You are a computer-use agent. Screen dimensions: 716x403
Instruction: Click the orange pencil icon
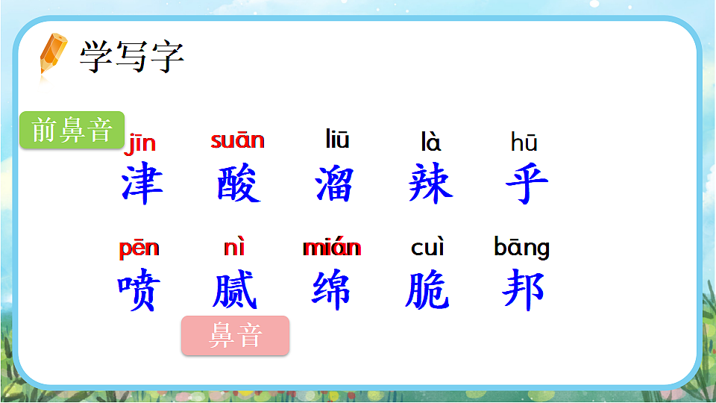point(52,53)
